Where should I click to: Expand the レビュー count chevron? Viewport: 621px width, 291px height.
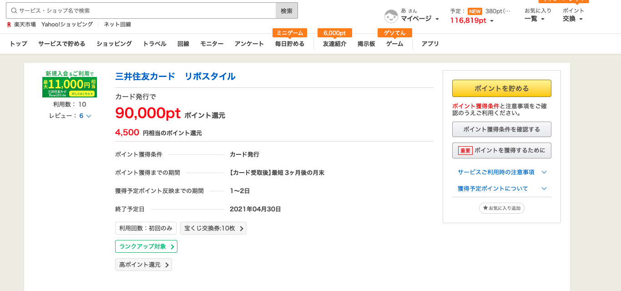(89, 116)
